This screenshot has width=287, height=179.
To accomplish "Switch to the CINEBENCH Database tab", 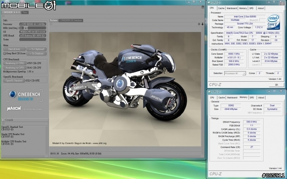I will click(71, 20).
